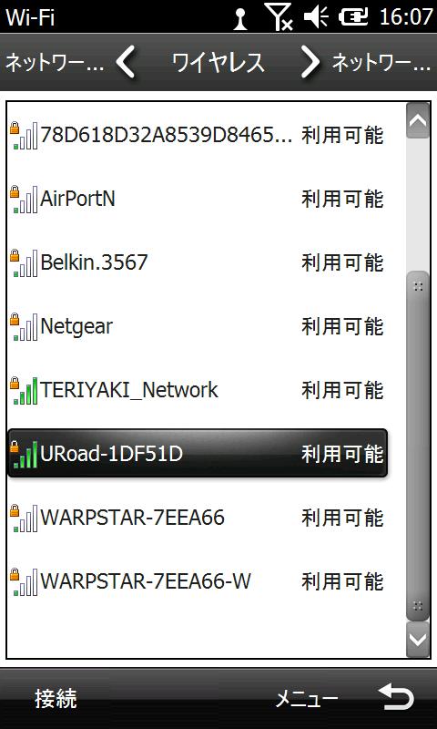This screenshot has height=729, width=437.
Task: Switch to the left ネットワー... tab
Action: click(x=55, y=63)
